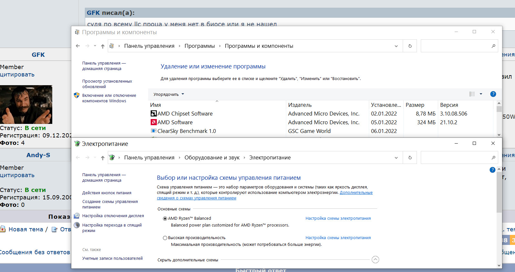515x272 pixels.
Task: Click the up arrow in Программы и компоненты window
Action: 103,46
